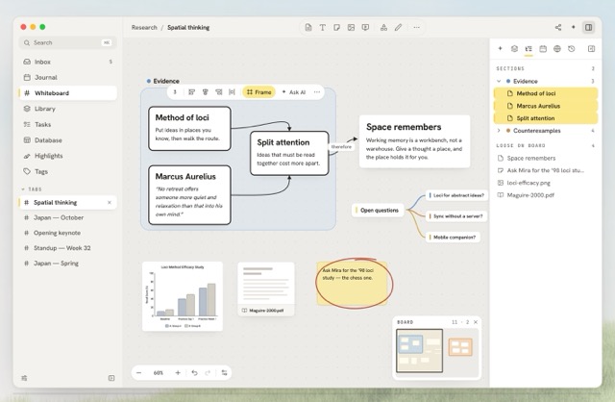Zoom in with the plus button
This screenshot has width=615, height=402.
[x=178, y=372]
